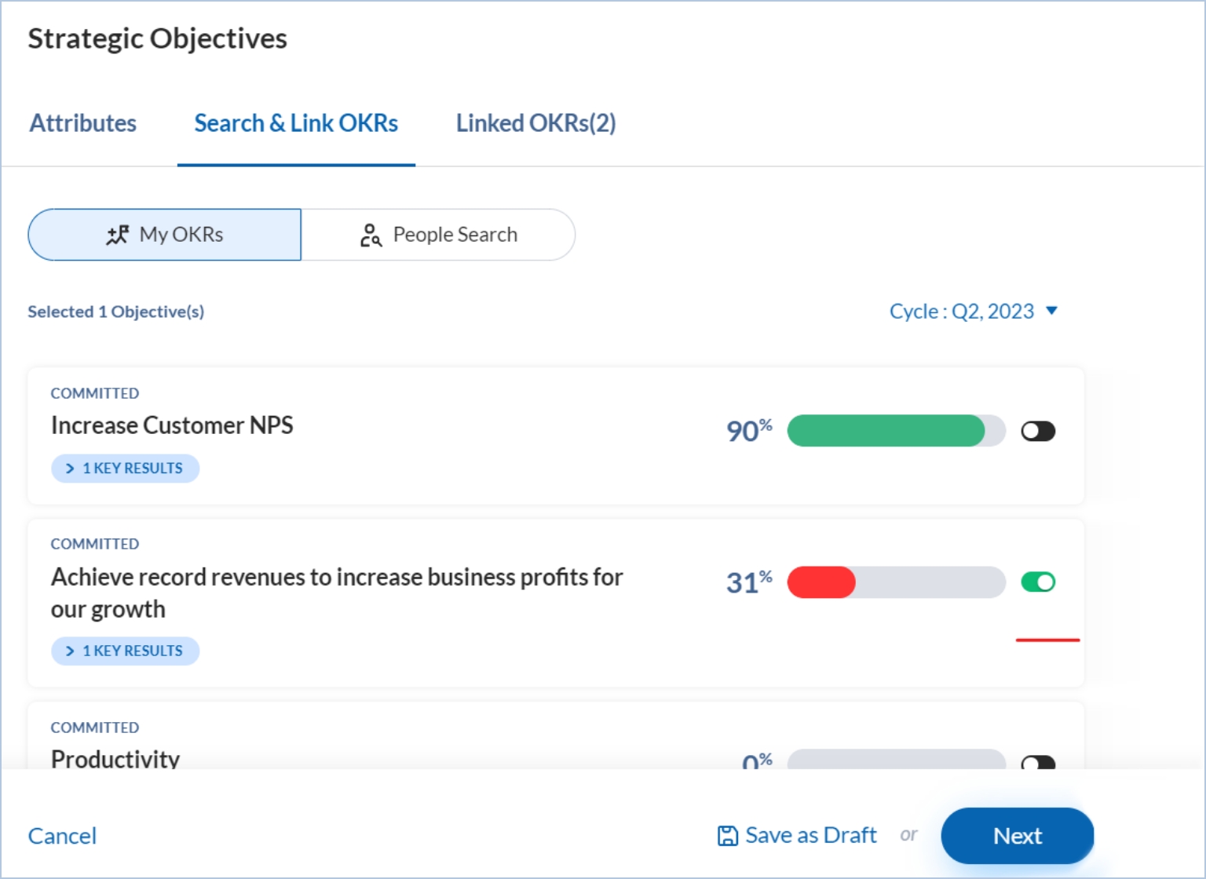Expand key results for Achieve record revenues

point(126,651)
